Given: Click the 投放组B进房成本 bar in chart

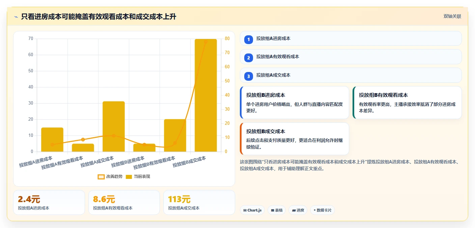Looking at the screenshot, I should (x=144, y=148).
